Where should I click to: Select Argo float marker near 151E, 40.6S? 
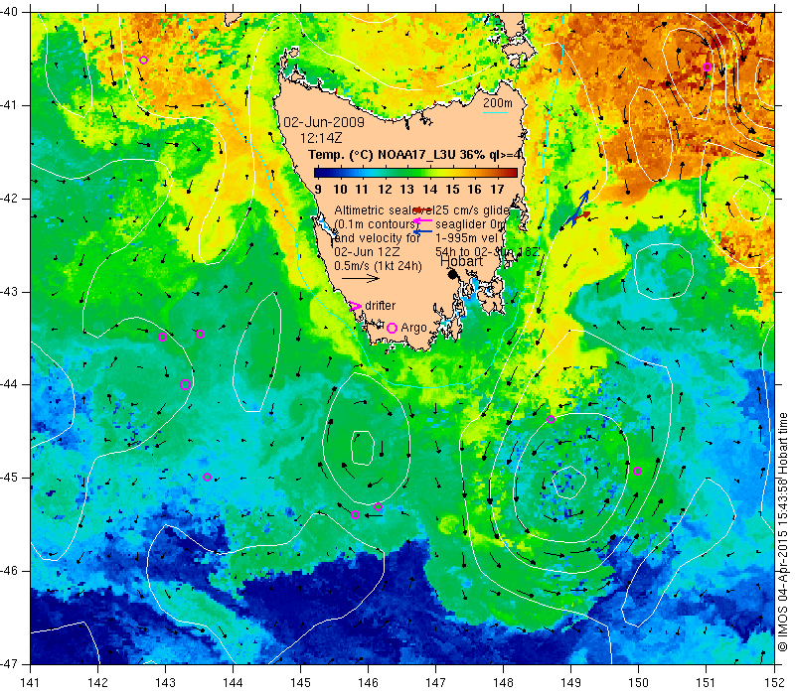[707, 67]
